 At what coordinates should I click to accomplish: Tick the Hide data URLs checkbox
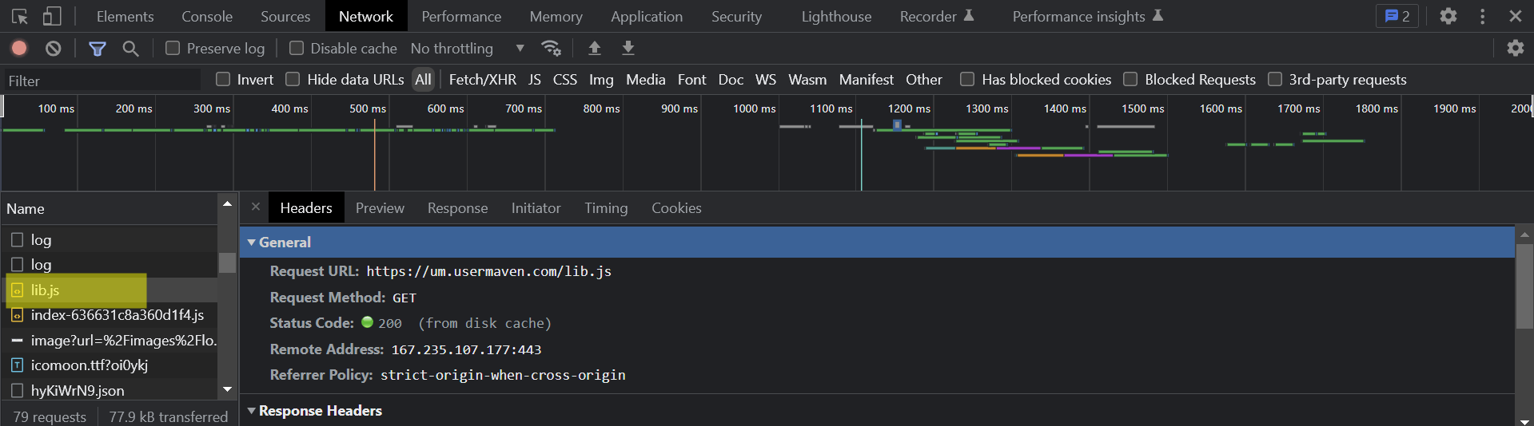293,79
